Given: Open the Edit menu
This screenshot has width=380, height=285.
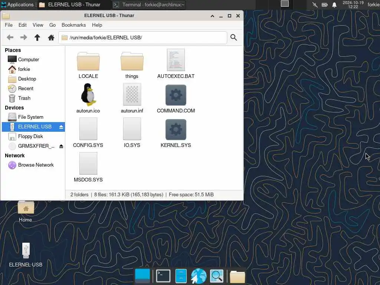Looking at the screenshot, I should pyautogui.click(x=23, y=25).
